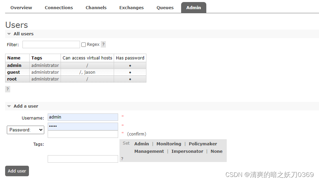Click the Add user button
The image size is (319, 181).
click(17, 171)
